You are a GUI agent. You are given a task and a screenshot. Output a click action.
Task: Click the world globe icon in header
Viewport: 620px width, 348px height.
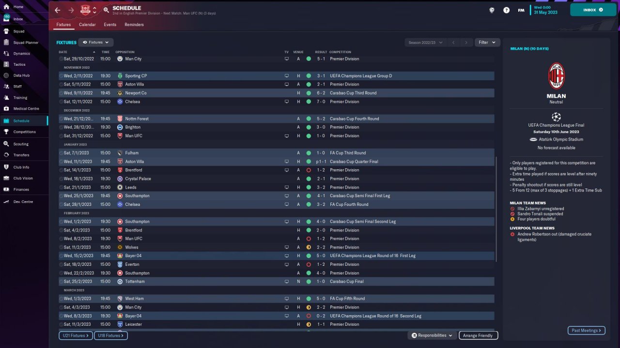tap(492, 10)
